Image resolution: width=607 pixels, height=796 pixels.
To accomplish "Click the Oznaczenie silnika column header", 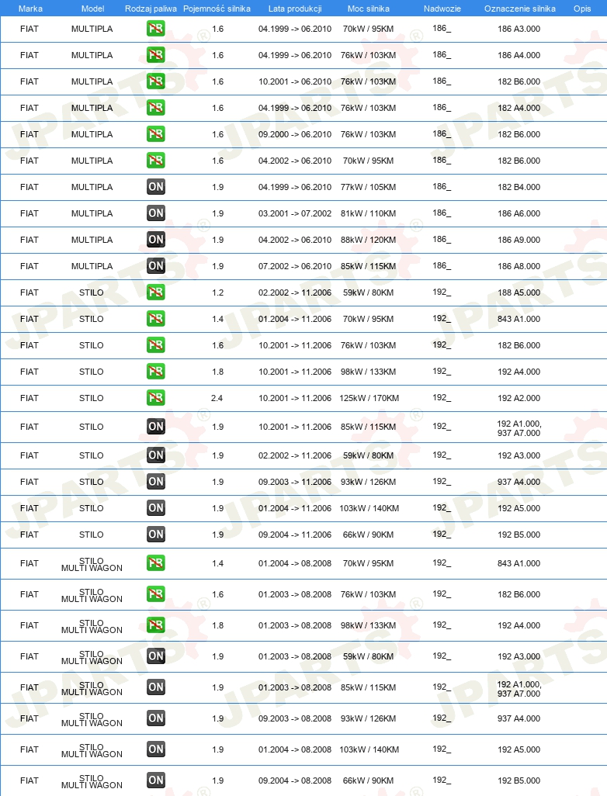I will [519, 9].
